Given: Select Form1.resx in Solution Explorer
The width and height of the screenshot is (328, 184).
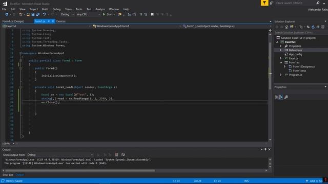Looking at the screenshot, I should [x=299, y=71].
